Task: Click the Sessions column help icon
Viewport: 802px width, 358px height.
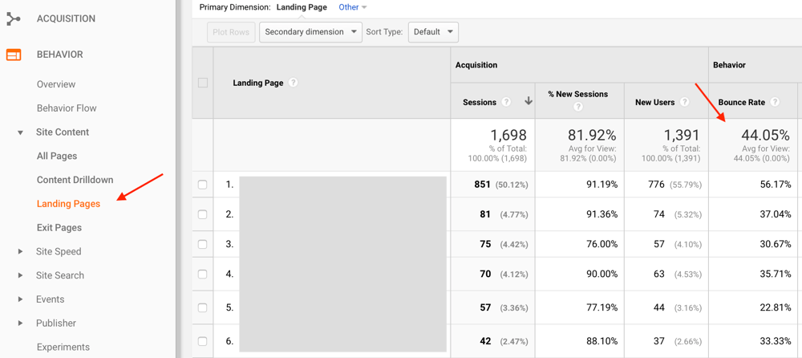Action: [506, 102]
